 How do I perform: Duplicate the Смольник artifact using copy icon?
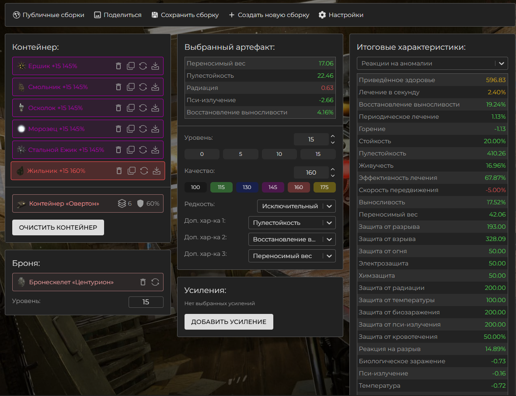pyautogui.click(x=131, y=87)
